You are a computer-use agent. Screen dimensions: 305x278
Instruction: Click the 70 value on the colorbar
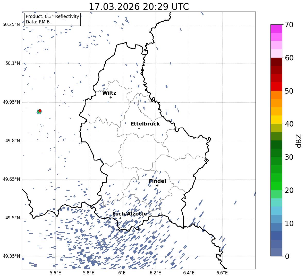coord(289,25)
